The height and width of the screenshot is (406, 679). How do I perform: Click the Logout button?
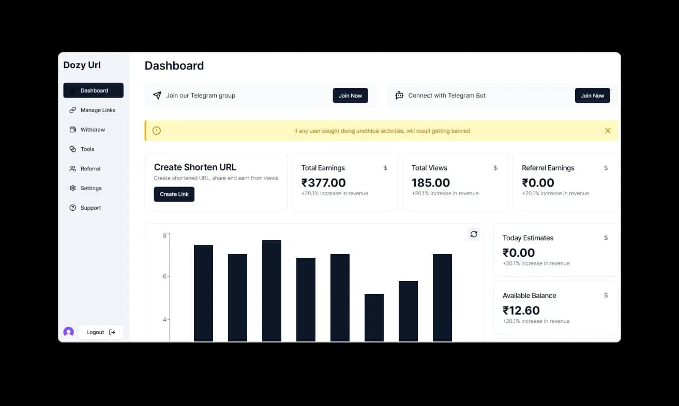pos(101,332)
